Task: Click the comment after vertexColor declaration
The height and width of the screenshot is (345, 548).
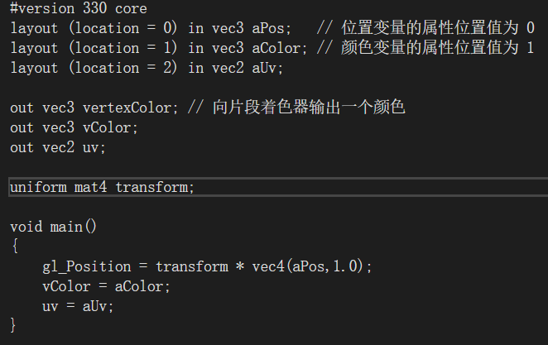Action: 296,108
